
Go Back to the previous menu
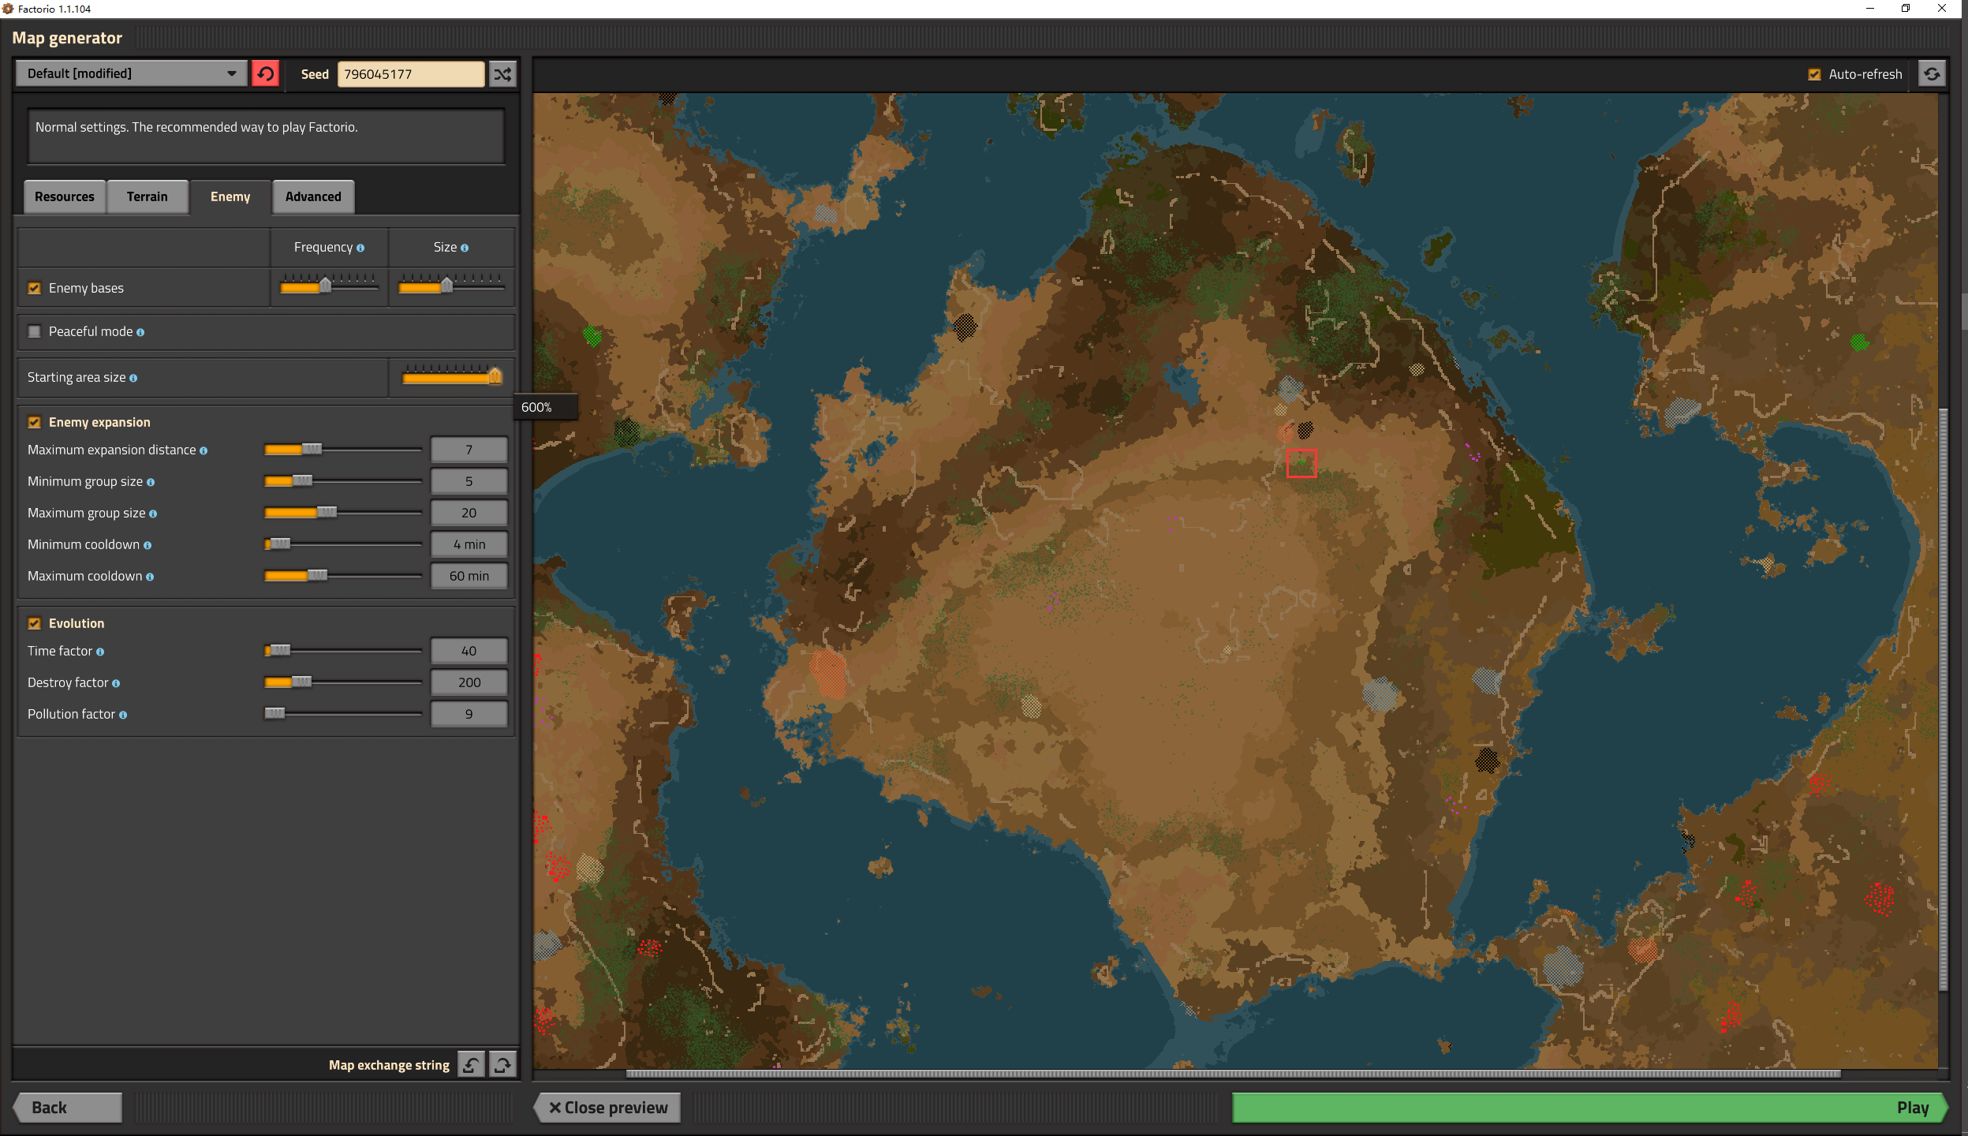68,1108
